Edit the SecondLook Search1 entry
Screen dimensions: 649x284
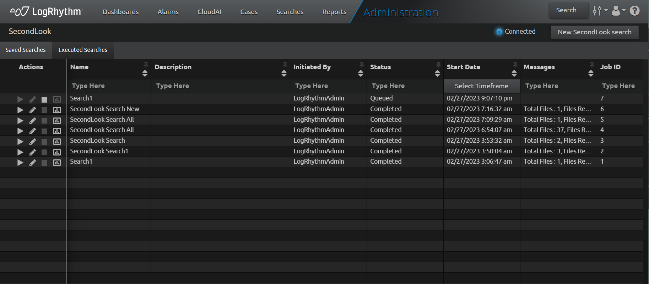(x=32, y=152)
